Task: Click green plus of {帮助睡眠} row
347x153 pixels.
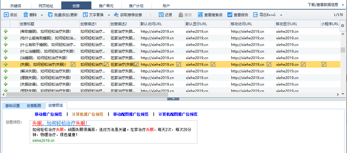Action: click(6, 31)
